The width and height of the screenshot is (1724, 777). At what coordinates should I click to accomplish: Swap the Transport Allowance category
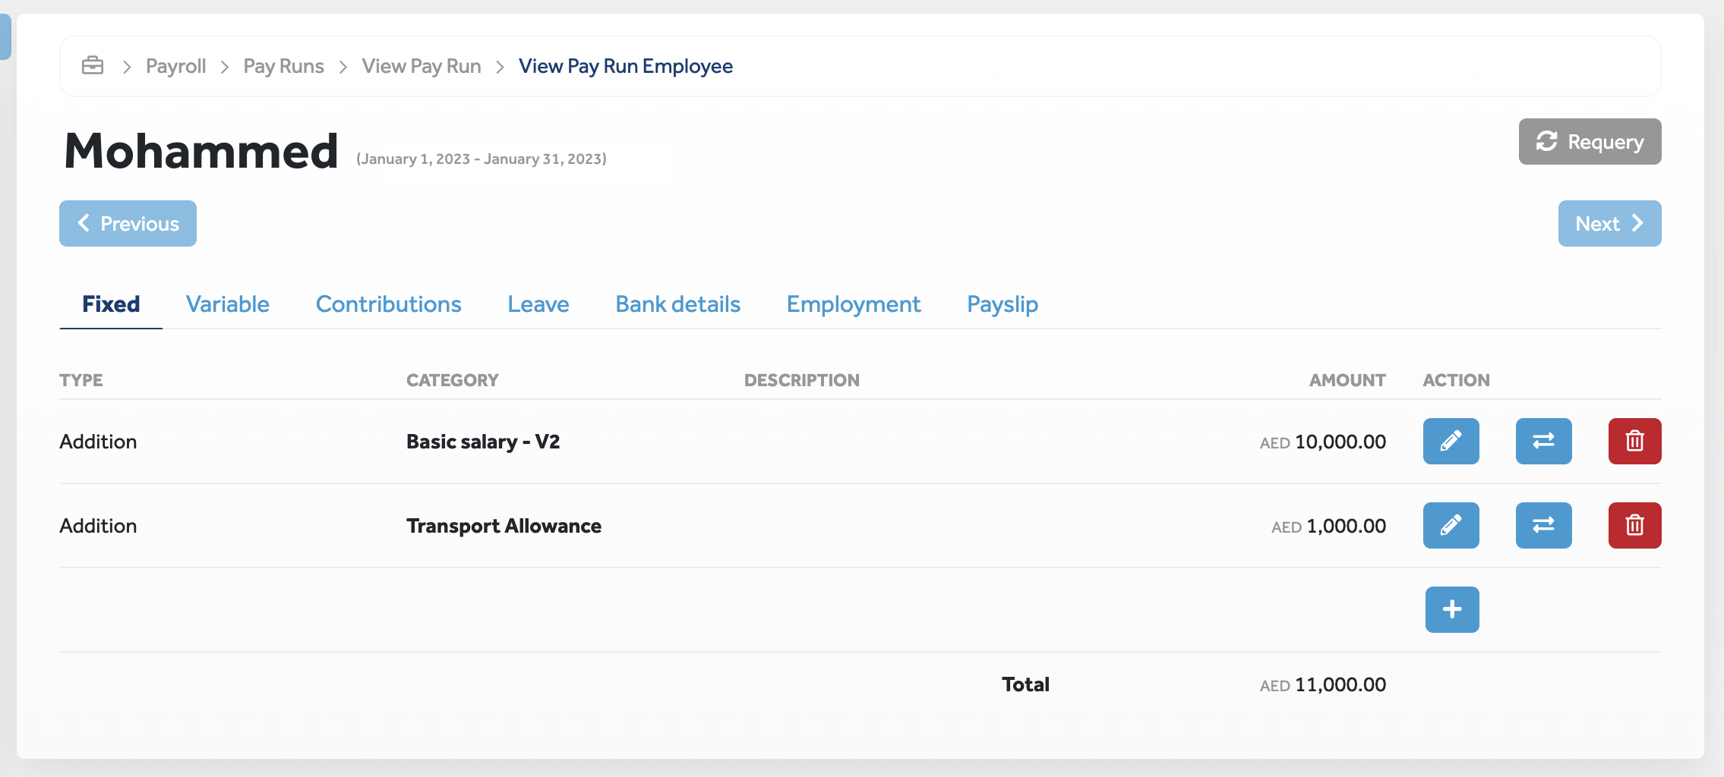click(x=1544, y=525)
